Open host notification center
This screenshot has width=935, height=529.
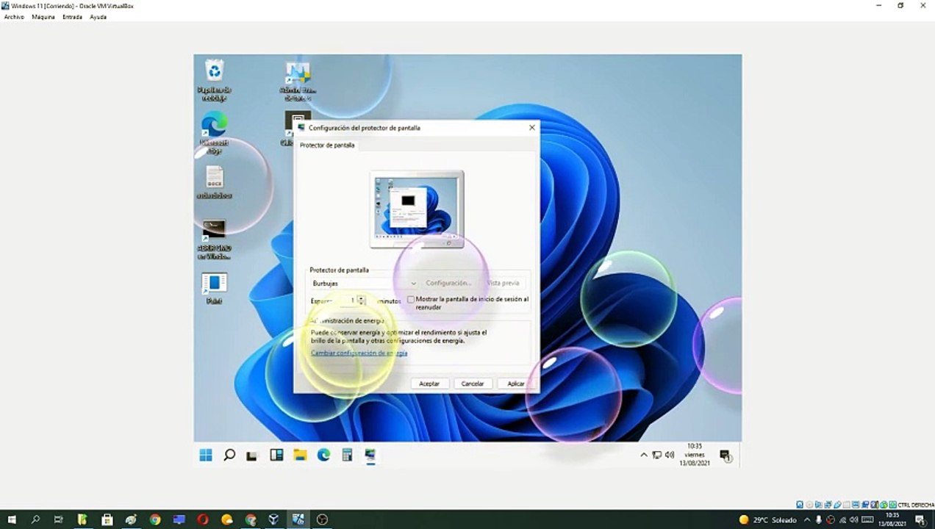tap(920, 519)
